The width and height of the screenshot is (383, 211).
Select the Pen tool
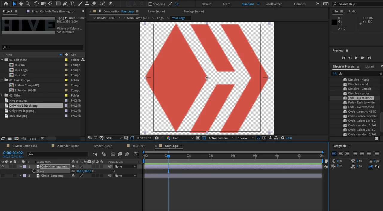(65, 4)
